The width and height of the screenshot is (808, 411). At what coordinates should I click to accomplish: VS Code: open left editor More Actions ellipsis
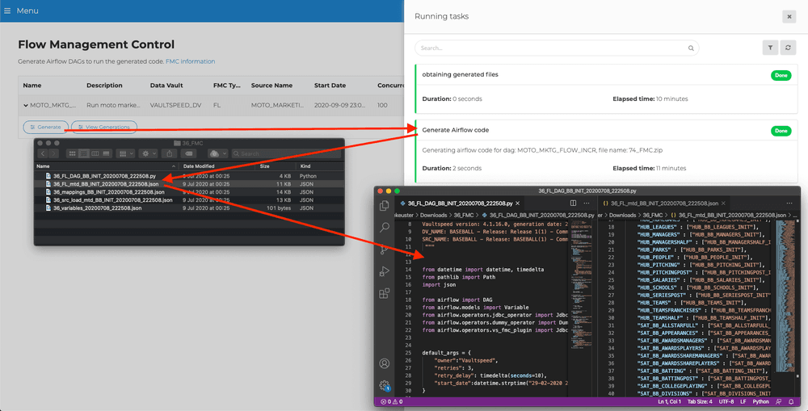(586, 203)
